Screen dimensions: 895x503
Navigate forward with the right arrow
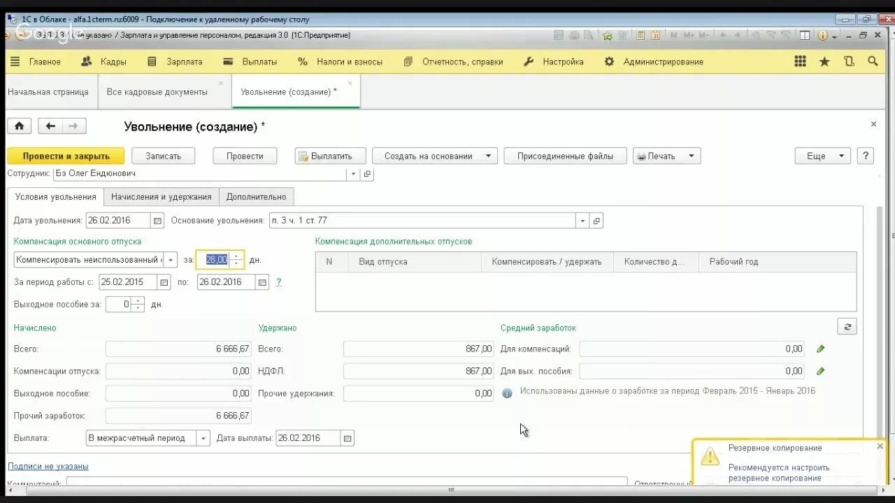[73, 126]
